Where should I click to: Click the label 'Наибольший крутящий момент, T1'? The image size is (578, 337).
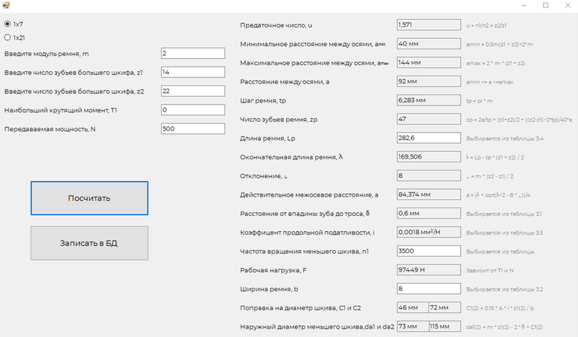coord(60,110)
